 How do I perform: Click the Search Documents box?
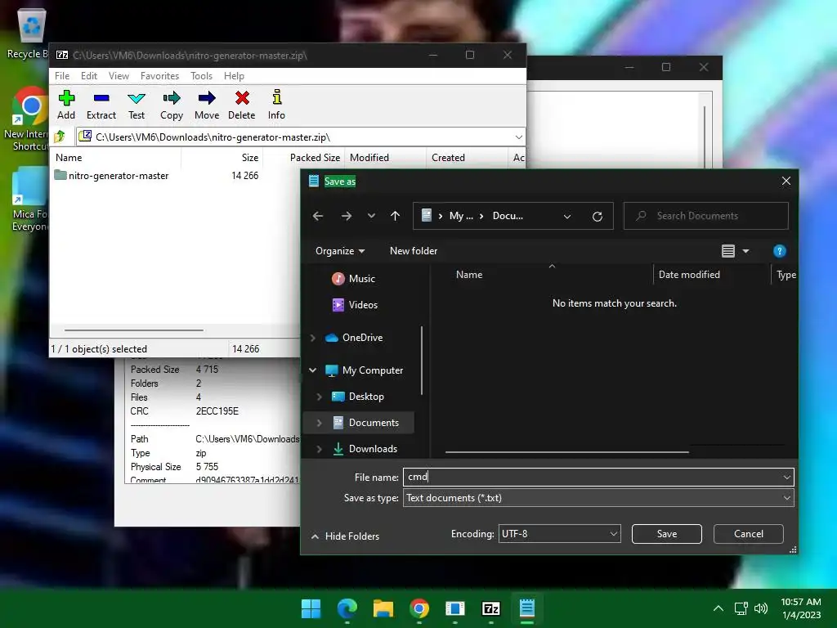pyautogui.click(x=705, y=216)
